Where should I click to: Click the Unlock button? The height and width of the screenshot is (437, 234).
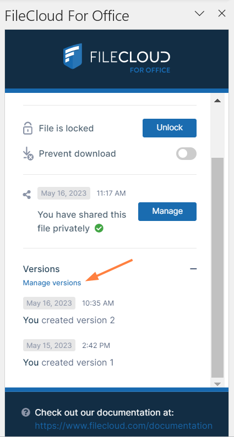point(170,128)
